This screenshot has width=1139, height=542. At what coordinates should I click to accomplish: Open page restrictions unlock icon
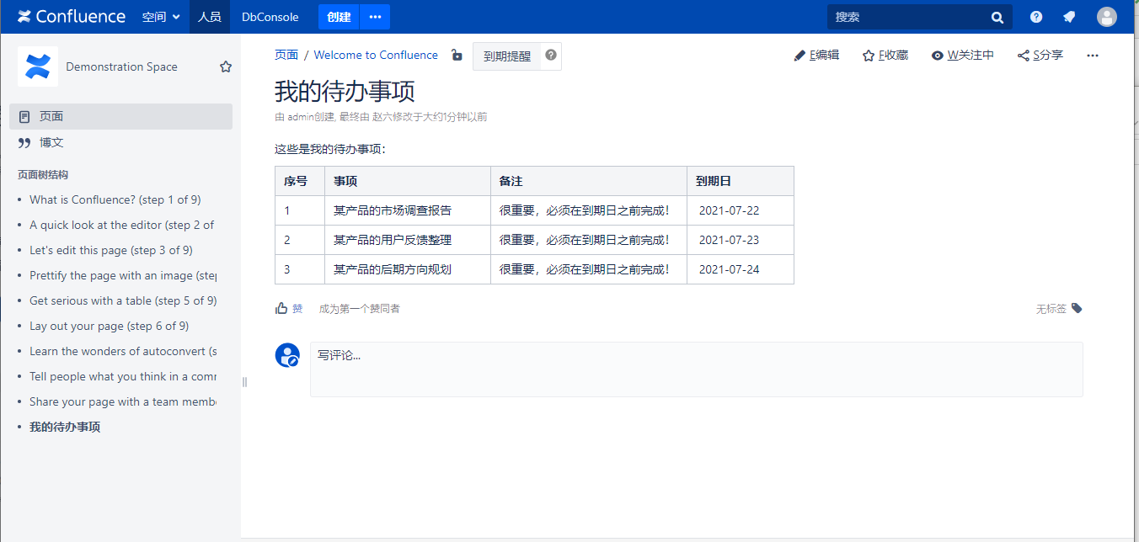[457, 56]
